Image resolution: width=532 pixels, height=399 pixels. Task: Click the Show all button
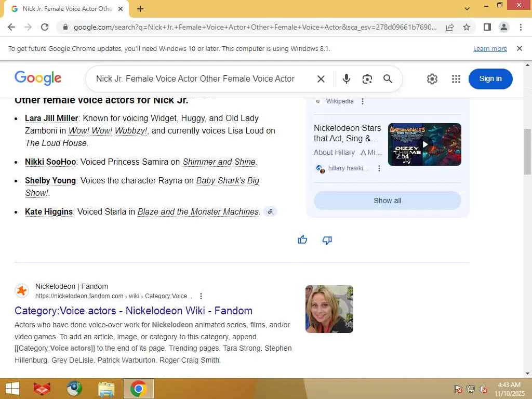click(x=388, y=201)
